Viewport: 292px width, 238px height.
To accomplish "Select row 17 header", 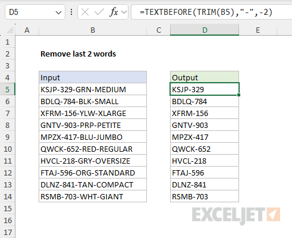I will click(8, 232).
